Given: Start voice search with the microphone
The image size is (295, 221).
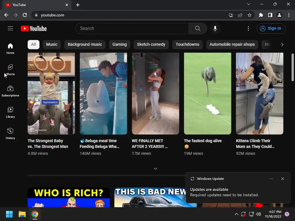Looking at the screenshot, I should (x=215, y=28).
